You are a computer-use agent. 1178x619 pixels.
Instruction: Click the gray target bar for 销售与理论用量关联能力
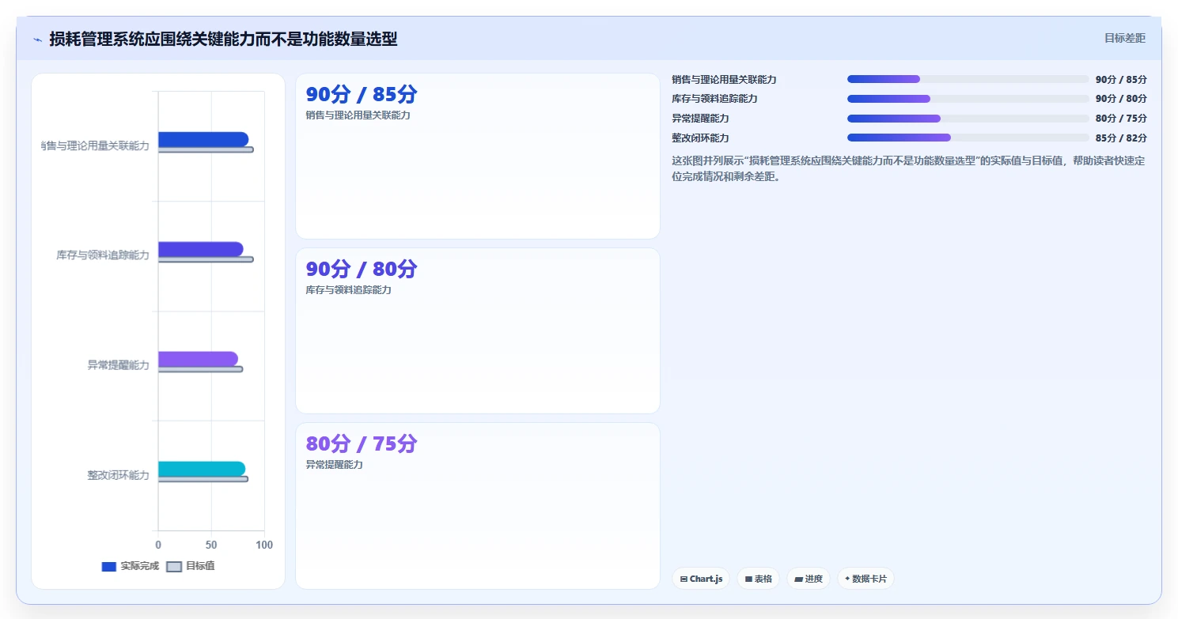[206, 149]
